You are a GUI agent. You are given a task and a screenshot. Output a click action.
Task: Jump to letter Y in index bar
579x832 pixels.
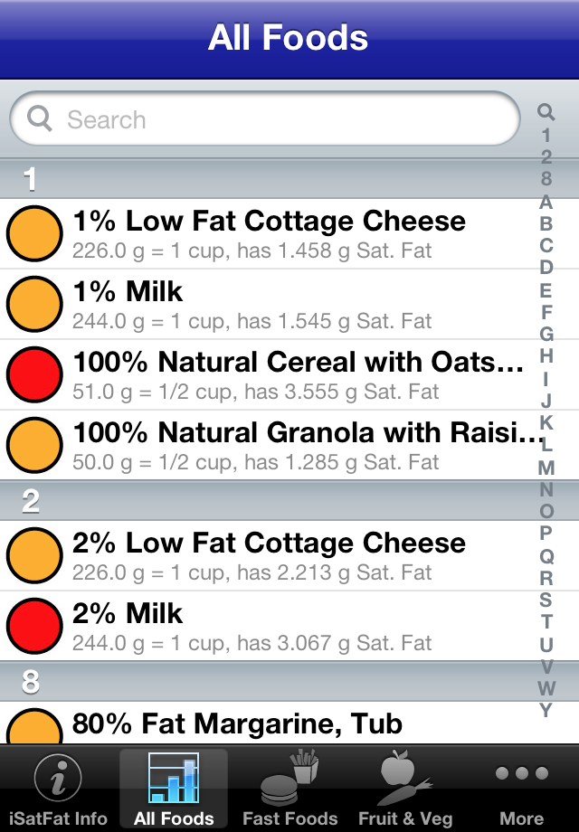(x=546, y=710)
